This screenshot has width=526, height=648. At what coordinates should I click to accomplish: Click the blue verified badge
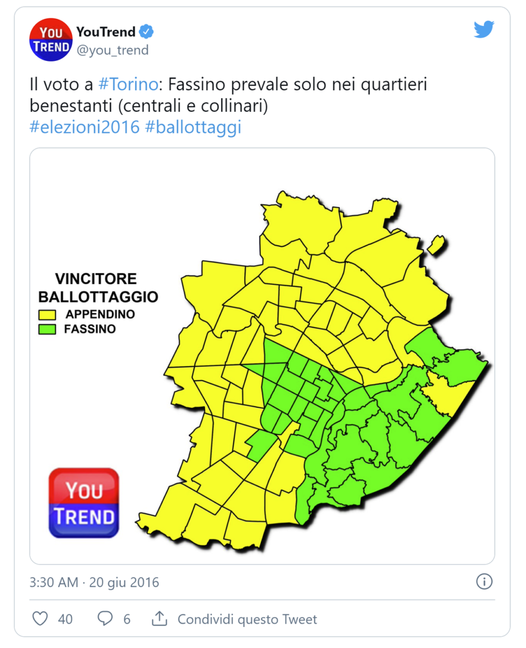(x=146, y=32)
